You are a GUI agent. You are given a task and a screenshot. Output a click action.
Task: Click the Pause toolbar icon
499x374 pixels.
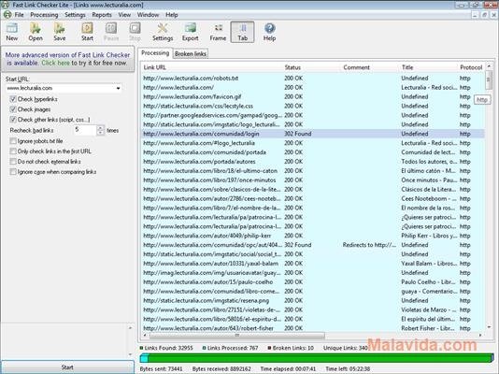[x=111, y=32]
